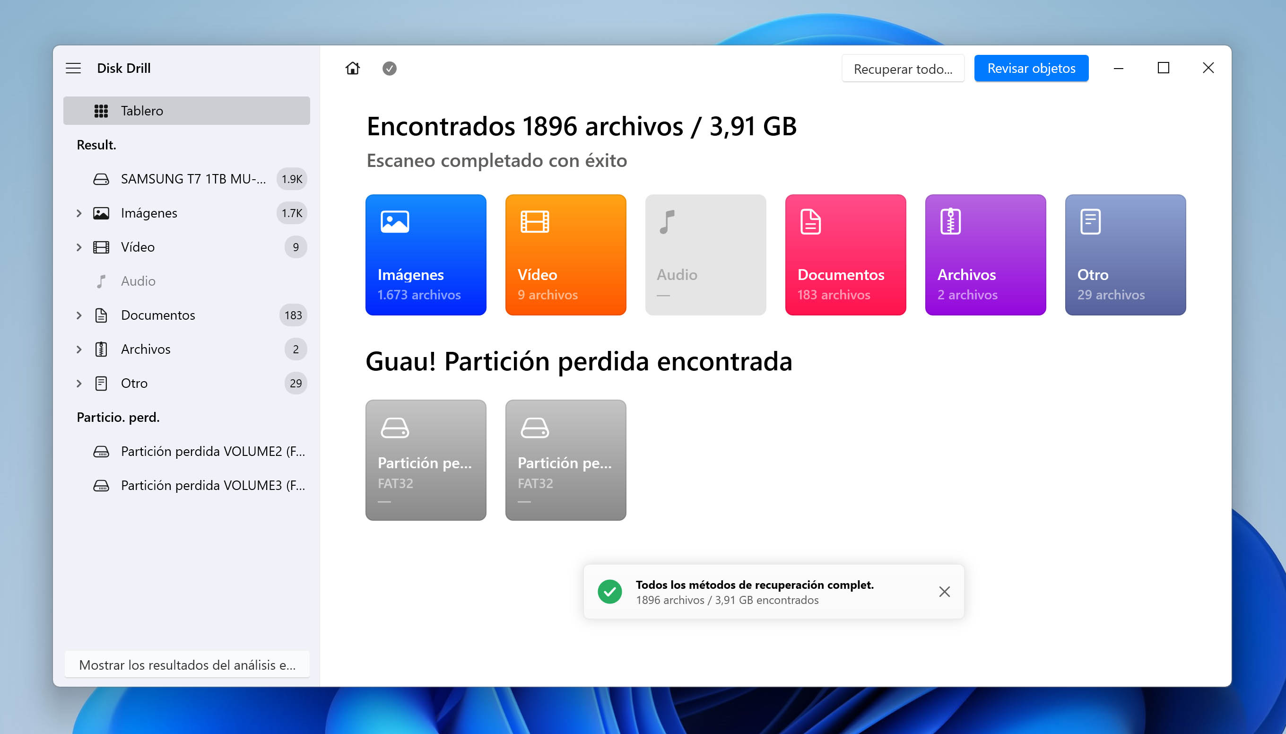Click the Documentos page icon in sidebar
Image resolution: width=1286 pixels, height=734 pixels.
[101, 315]
